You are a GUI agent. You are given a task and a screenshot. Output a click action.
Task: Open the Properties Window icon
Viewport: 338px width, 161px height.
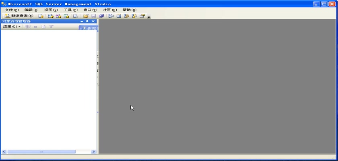click(x=142, y=16)
